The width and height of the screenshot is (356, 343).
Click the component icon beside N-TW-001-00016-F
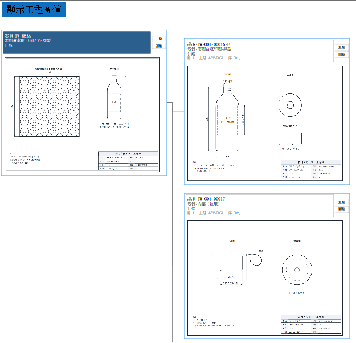coord(190,44)
